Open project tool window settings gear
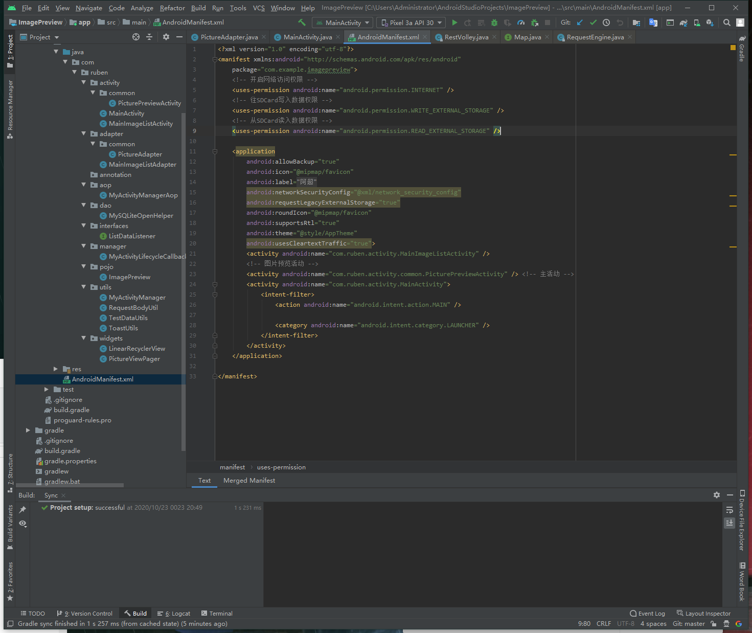 click(166, 37)
